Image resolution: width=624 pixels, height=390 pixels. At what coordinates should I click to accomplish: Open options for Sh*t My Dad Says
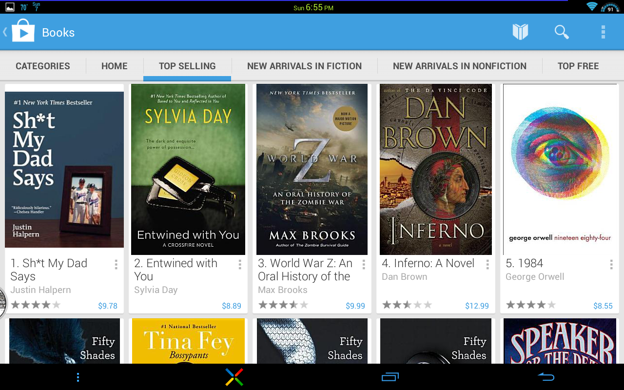[x=116, y=264]
